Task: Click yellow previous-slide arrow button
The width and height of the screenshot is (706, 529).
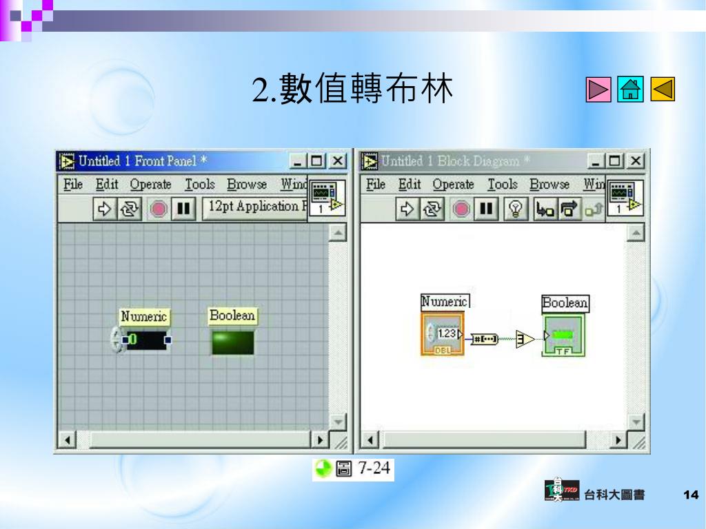Action: (x=663, y=89)
